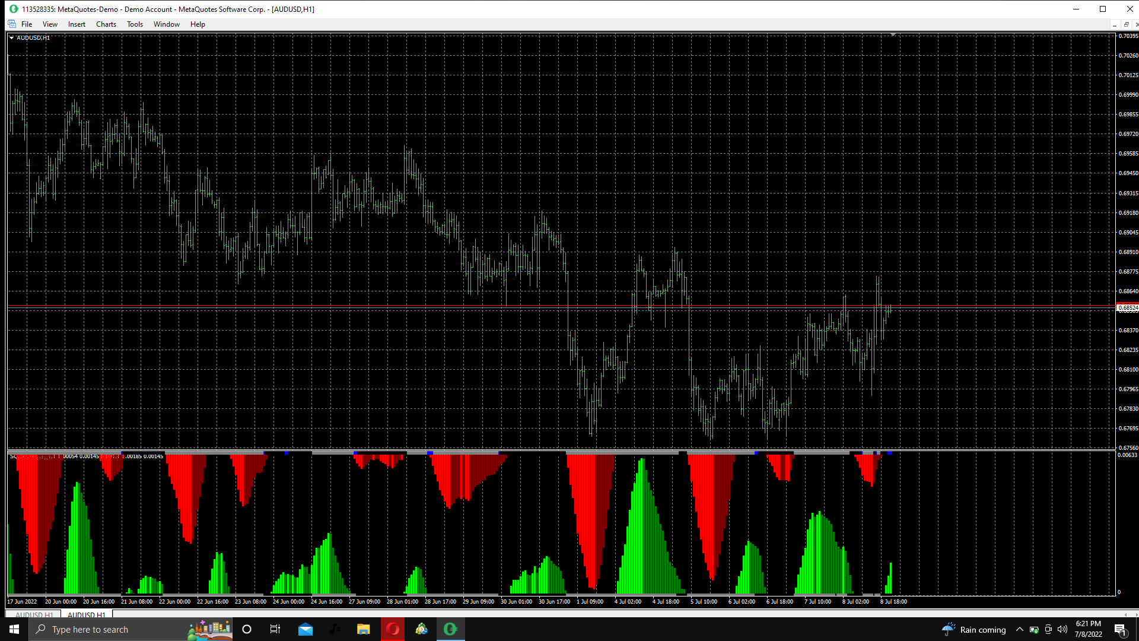The height and width of the screenshot is (641, 1139).
Task: Open Opera browser from taskbar
Action: click(392, 629)
